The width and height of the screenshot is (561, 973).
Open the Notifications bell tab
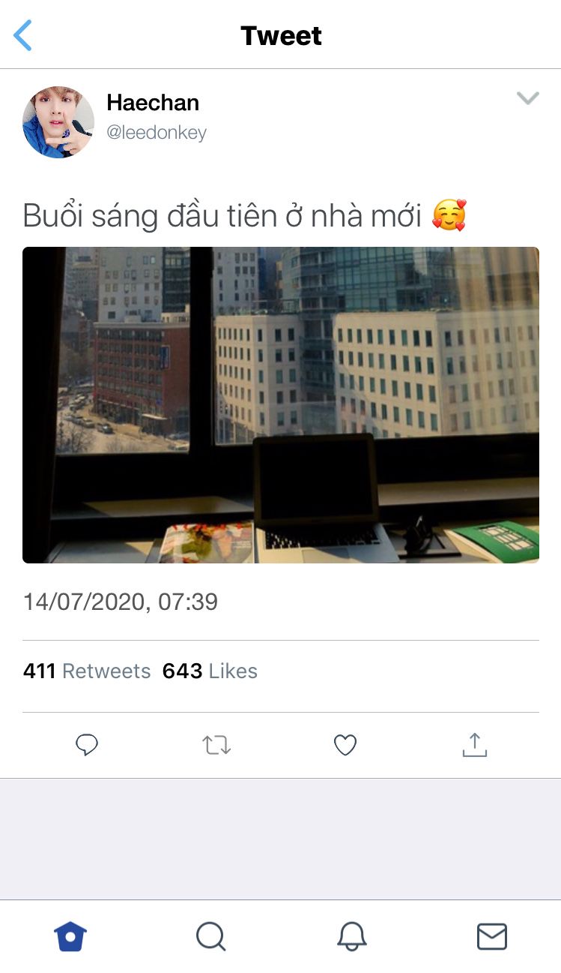(x=351, y=936)
